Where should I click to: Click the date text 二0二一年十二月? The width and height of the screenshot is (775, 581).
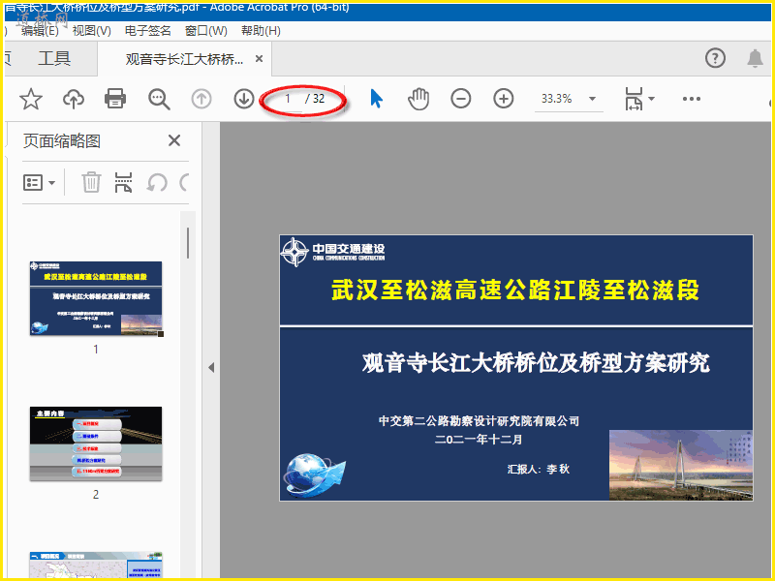pos(479,440)
